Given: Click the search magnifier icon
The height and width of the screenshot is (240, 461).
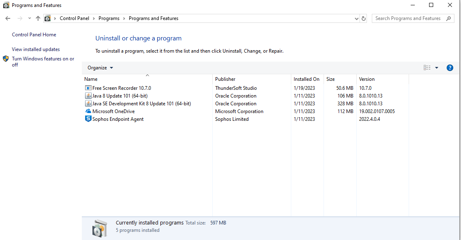Looking at the screenshot, I should tap(448, 18).
